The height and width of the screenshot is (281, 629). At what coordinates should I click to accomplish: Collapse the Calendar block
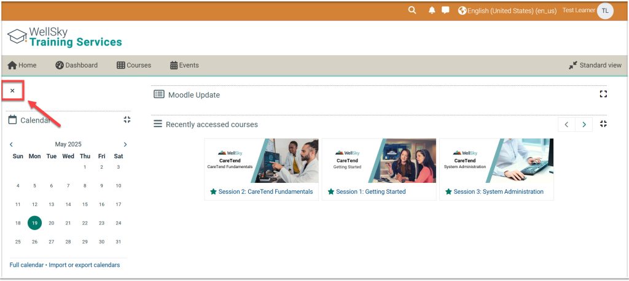(x=127, y=120)
